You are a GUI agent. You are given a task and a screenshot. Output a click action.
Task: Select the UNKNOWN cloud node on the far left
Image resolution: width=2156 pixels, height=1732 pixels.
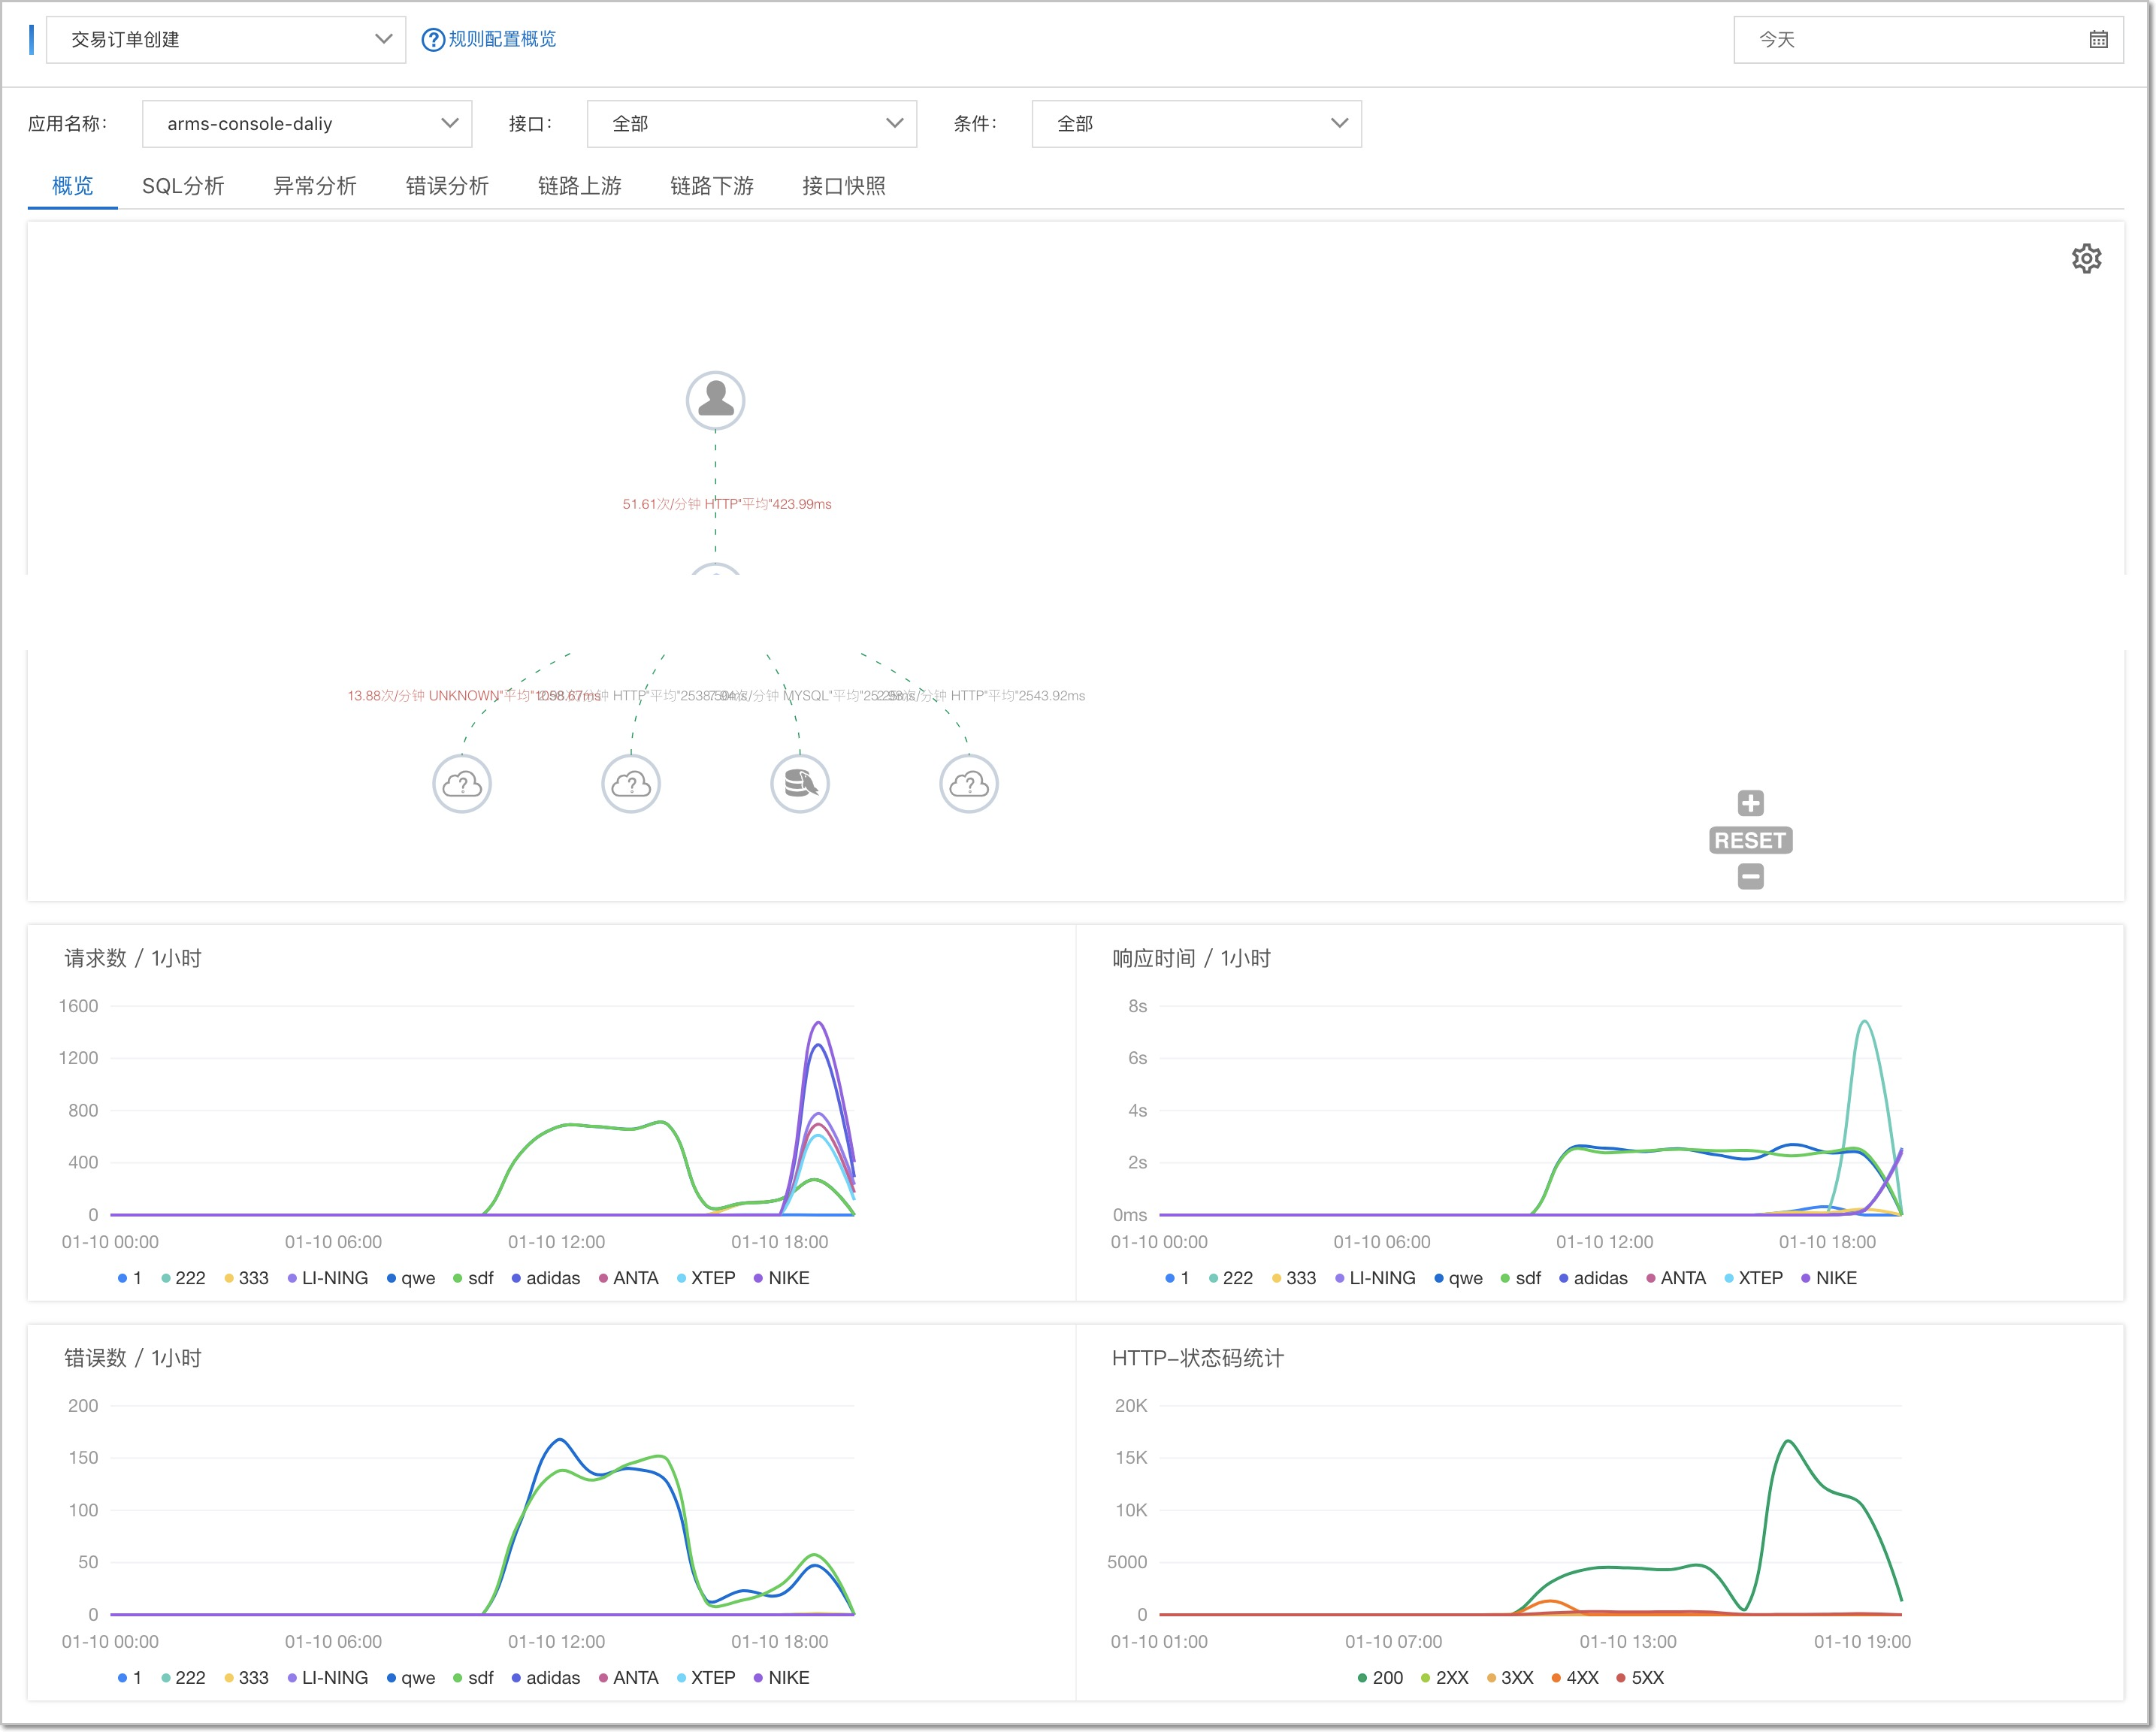(x=462, y=784)
